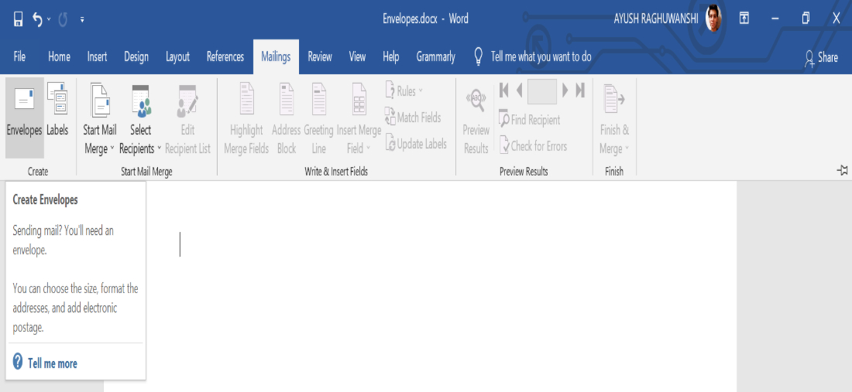Switch to the View tab
Screen dimensions: 852x392
(357, 56)
